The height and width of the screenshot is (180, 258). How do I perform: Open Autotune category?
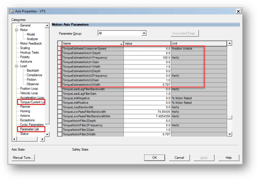pos(26,61)
